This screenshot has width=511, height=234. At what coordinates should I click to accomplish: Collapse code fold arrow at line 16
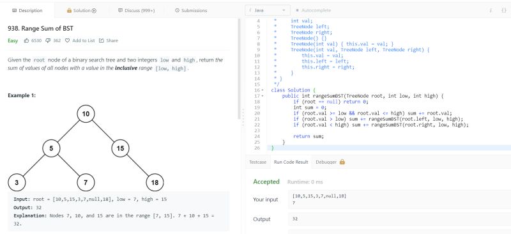[x=263, y=90]
